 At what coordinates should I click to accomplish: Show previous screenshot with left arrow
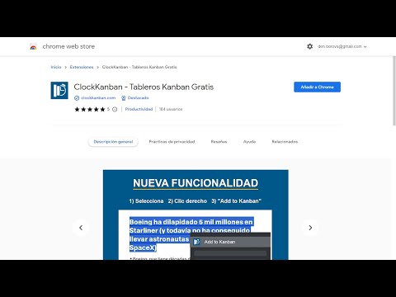pyautogui.click(x=81, y=228)
